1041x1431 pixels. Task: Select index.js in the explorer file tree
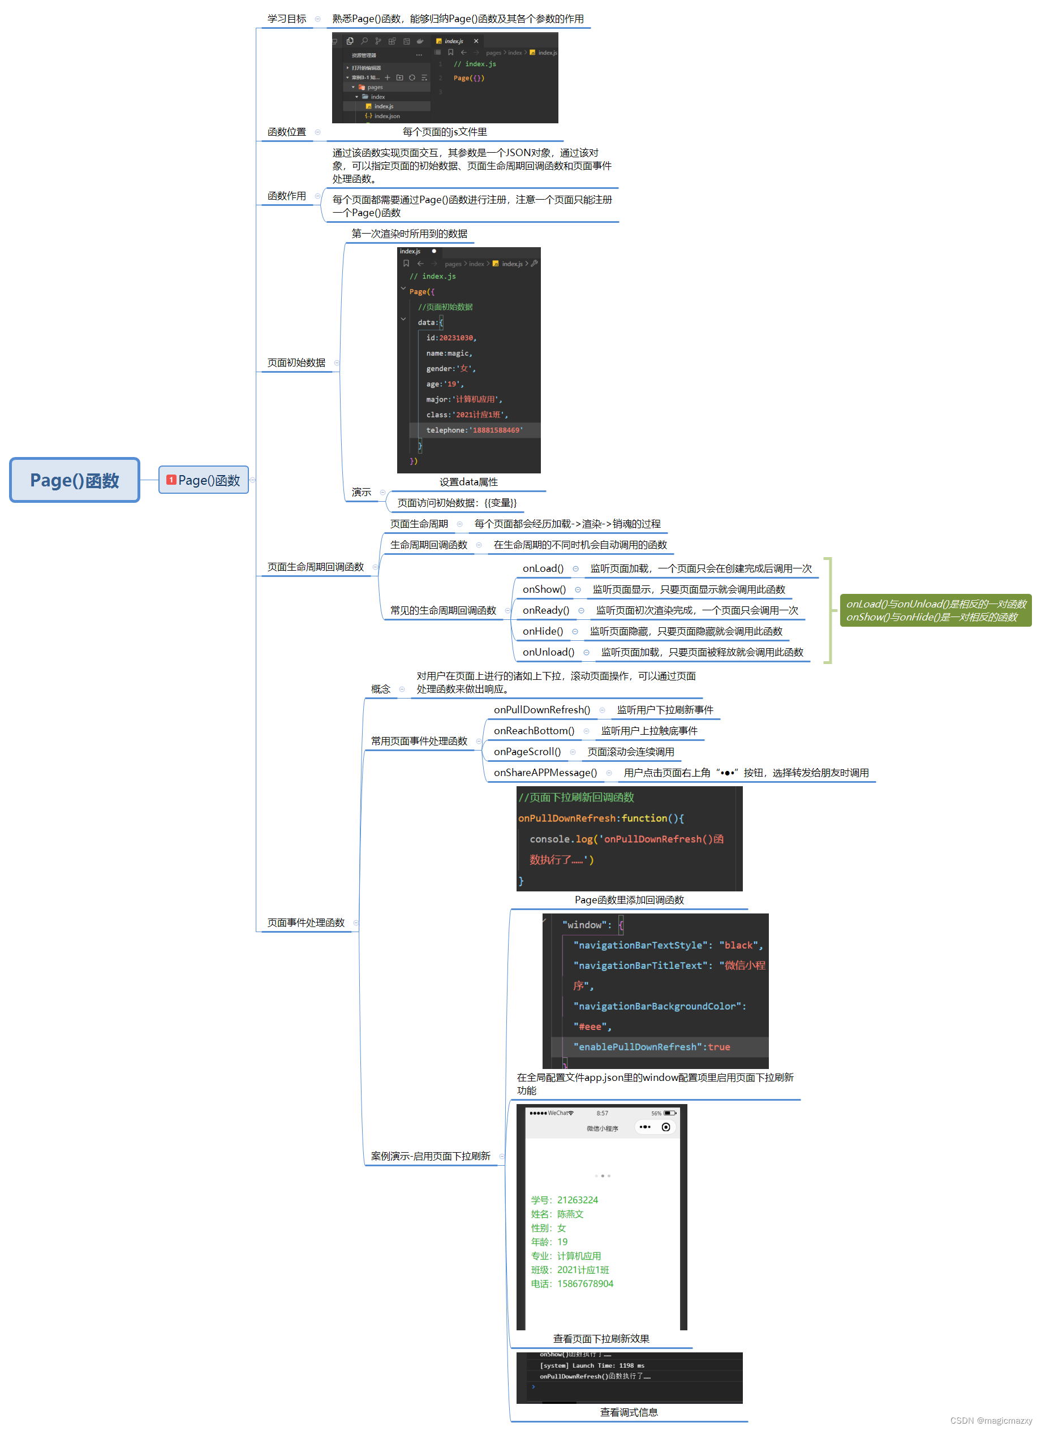[386, 107]
